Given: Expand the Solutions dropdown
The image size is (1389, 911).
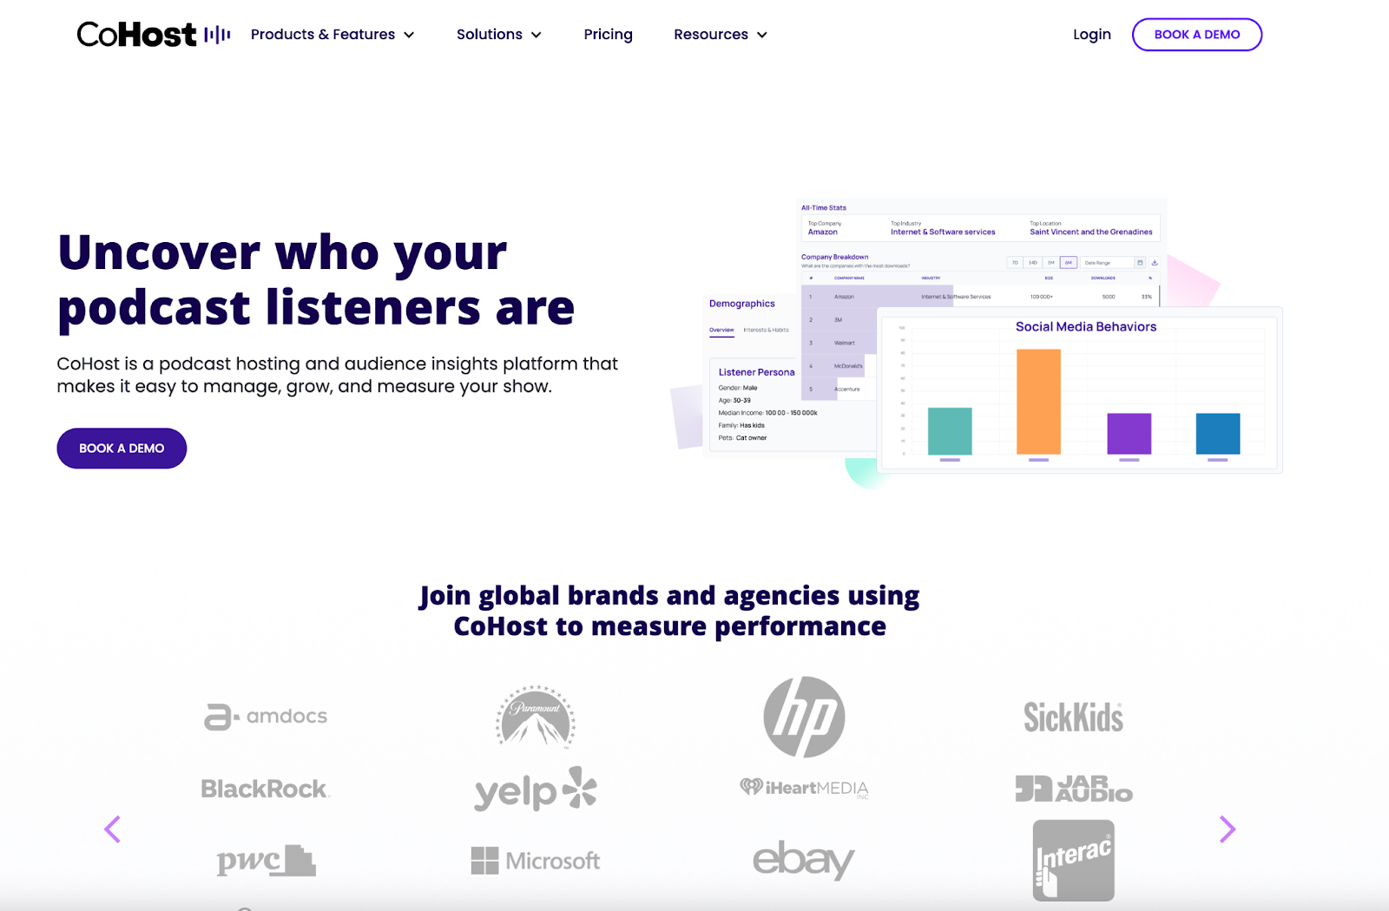Looking at the screenshot, I should [x=499, y=35].
